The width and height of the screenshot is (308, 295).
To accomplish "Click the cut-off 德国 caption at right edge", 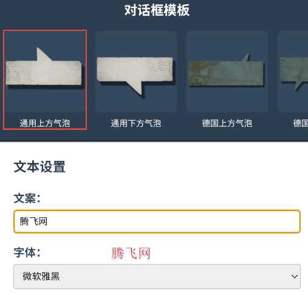I will (301, 123).
